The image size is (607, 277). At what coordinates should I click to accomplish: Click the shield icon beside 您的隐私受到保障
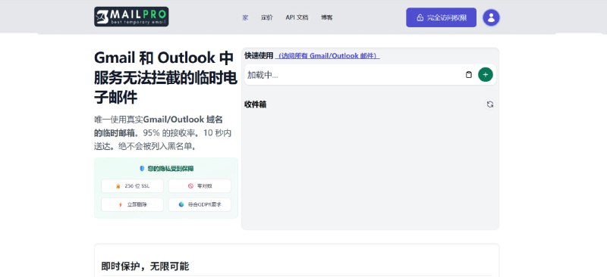142,169
